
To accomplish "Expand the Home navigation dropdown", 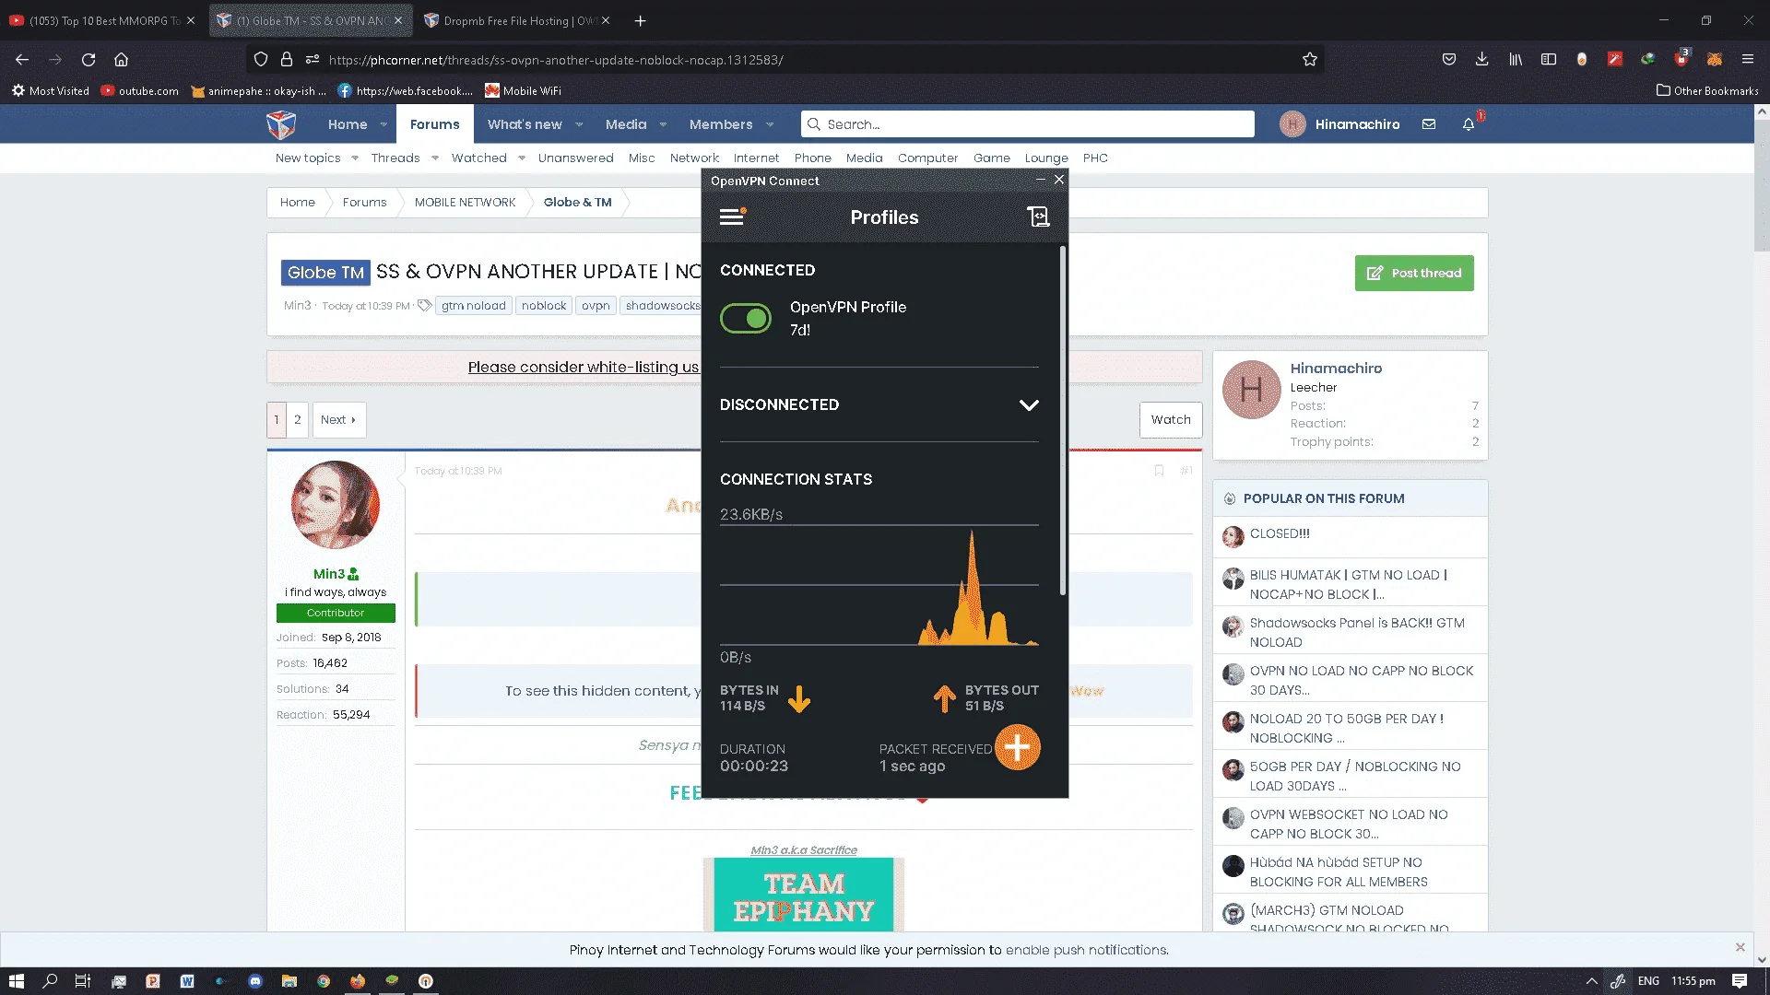I will pyautogui.click(x=383, y=124).
